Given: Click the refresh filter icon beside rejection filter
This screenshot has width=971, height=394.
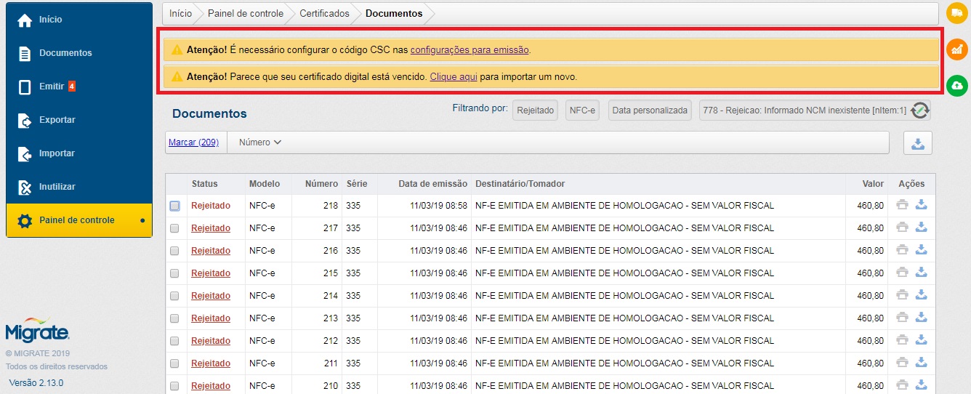Looking at the screenshot, I should [x=920, y=110].
